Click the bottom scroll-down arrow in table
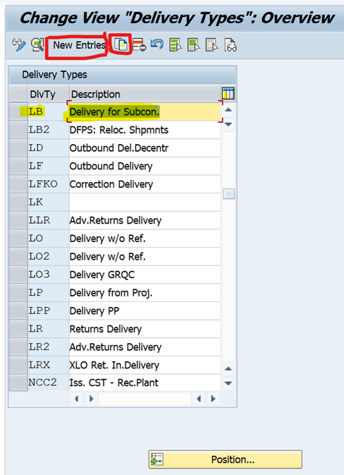Screen dimensions: 344x475 [228, 383]
